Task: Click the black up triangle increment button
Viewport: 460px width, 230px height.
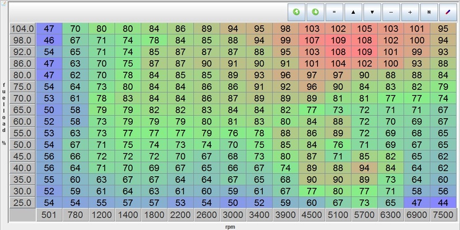Action: click(x=353, y=12)
